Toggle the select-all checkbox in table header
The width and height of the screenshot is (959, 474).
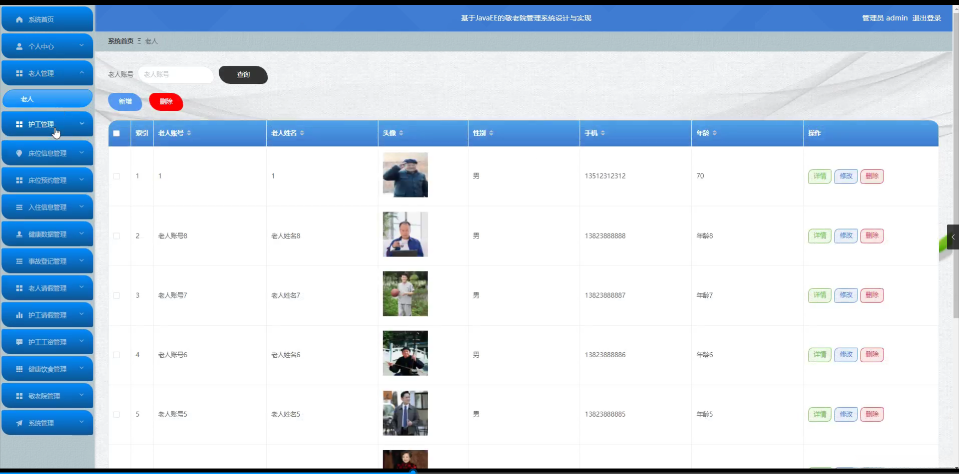pos(116,133)
